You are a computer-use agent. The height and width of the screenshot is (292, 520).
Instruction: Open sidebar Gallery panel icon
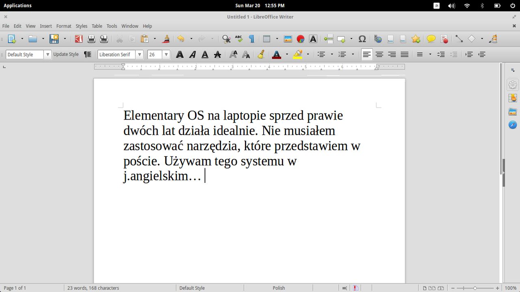click(513, 112)
